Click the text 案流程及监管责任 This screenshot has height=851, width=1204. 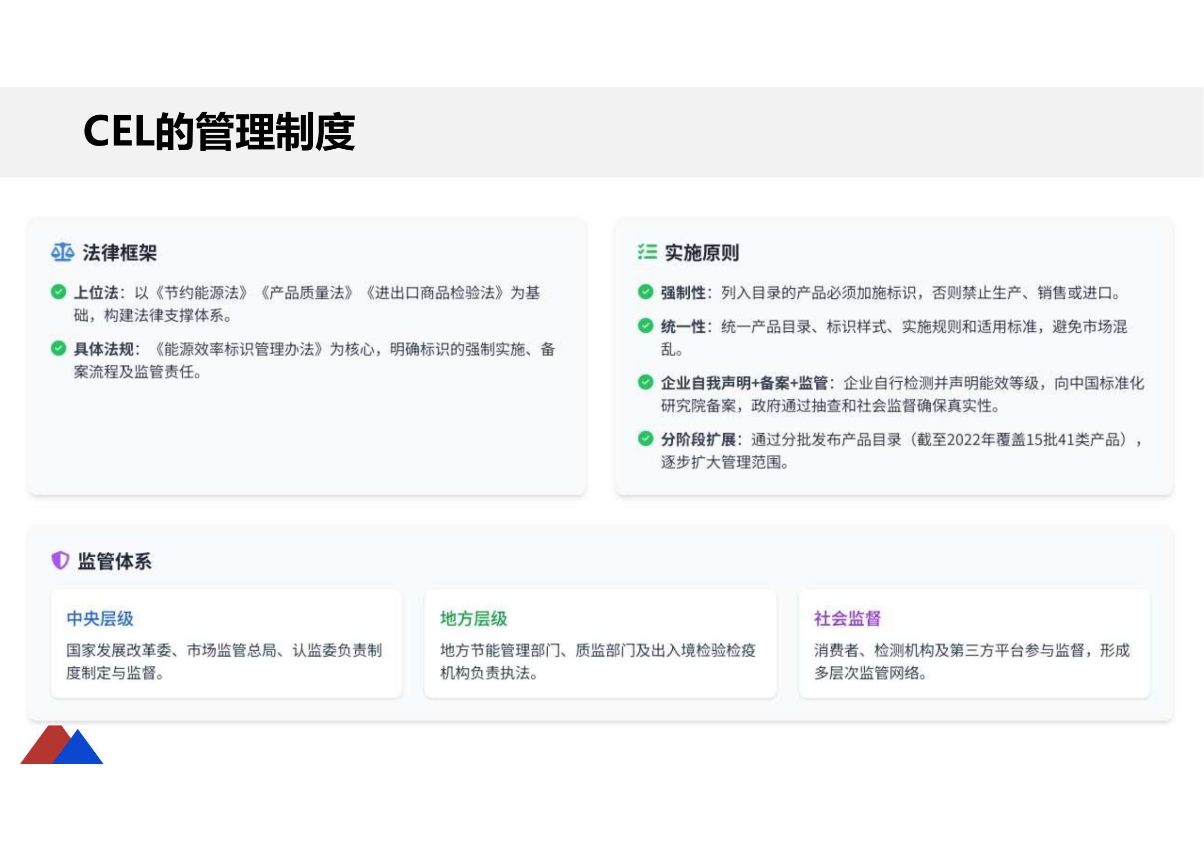point(134,371)
